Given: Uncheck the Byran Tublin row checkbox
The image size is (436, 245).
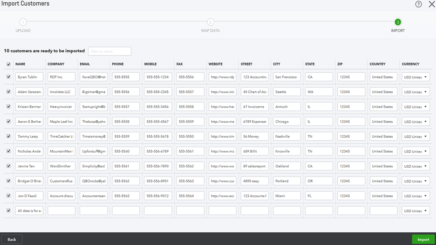Looking at the screenshot, I should point(8,77).
